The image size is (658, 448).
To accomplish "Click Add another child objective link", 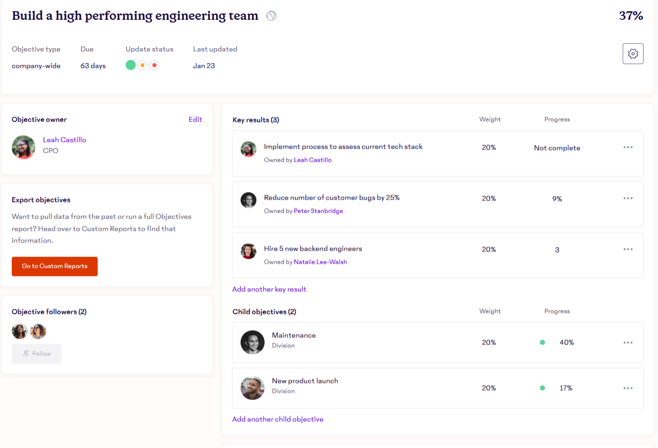I will click(x=278, y=420).
